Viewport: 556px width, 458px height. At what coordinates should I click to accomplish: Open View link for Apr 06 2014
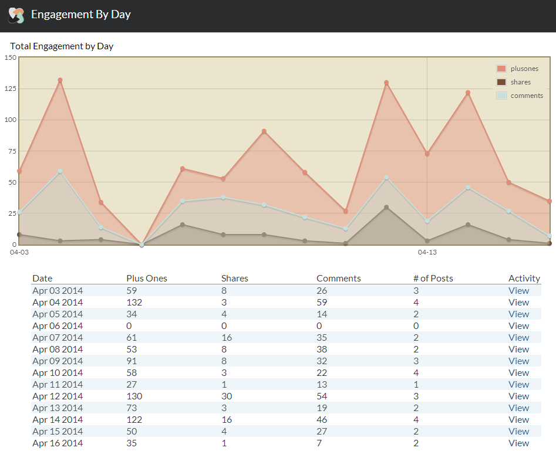pos(518,326)
